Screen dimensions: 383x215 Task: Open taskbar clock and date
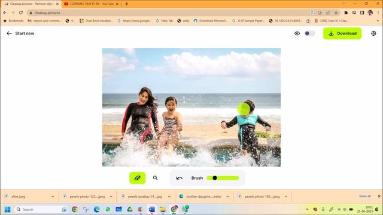[x=365, y=210]
